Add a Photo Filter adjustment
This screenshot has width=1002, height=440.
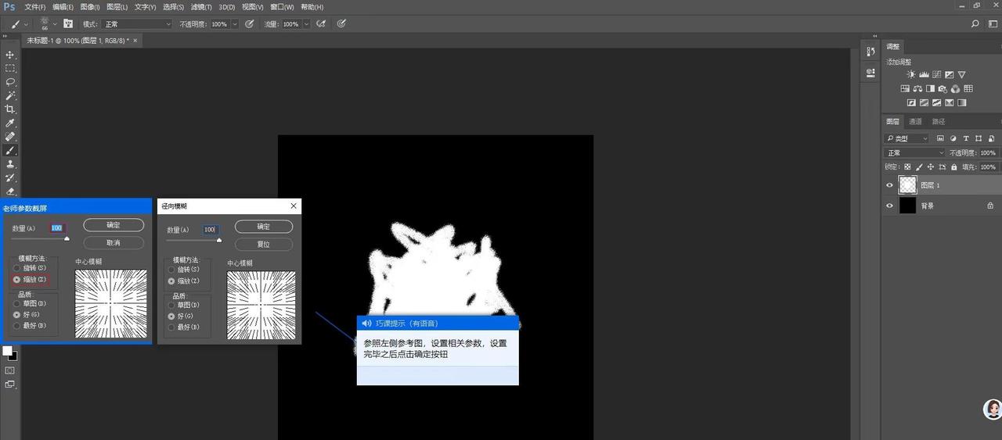point(943,89)
